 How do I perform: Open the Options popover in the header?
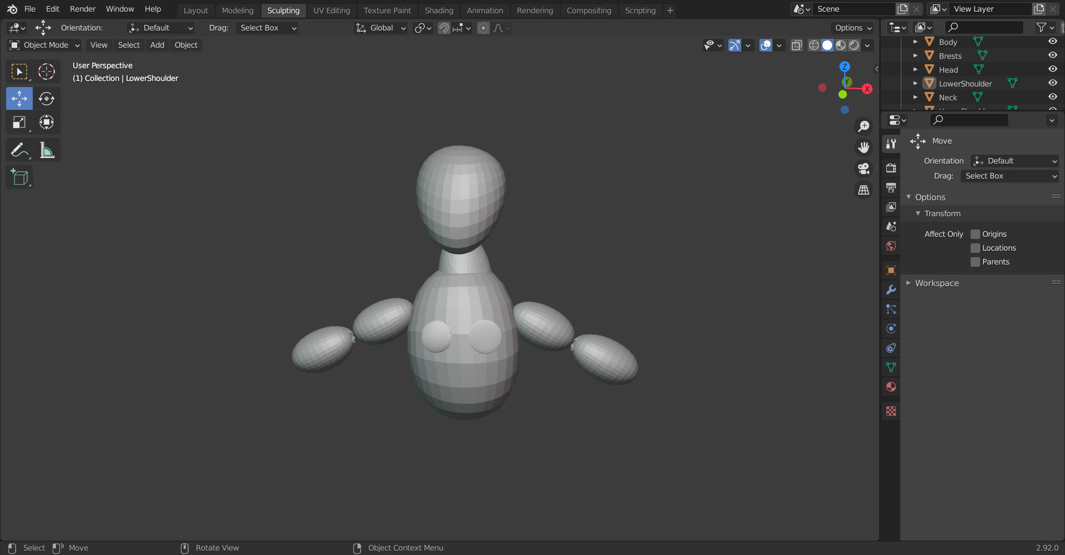click(x=852, y=28)
